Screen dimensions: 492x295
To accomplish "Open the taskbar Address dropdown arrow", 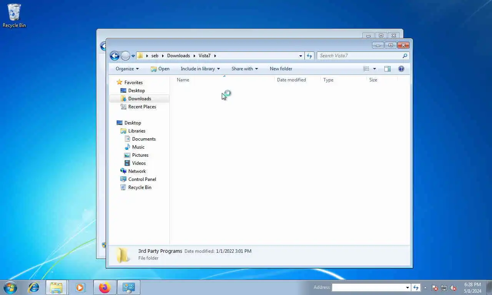I will click(407, 287).
